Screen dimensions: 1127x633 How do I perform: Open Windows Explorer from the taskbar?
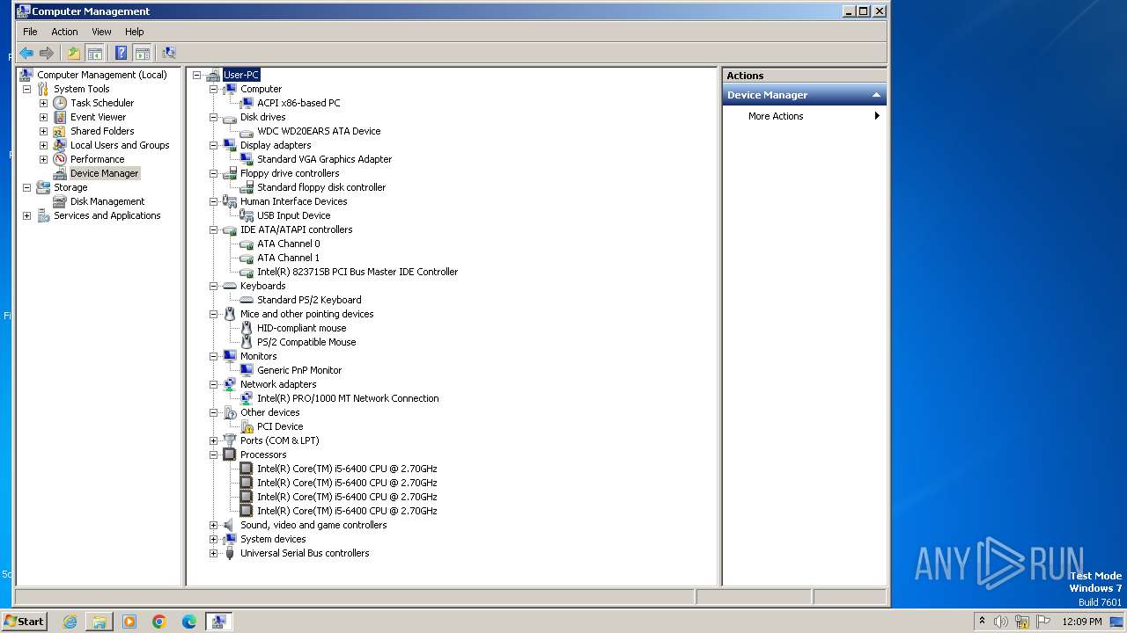tap(99, 622)
